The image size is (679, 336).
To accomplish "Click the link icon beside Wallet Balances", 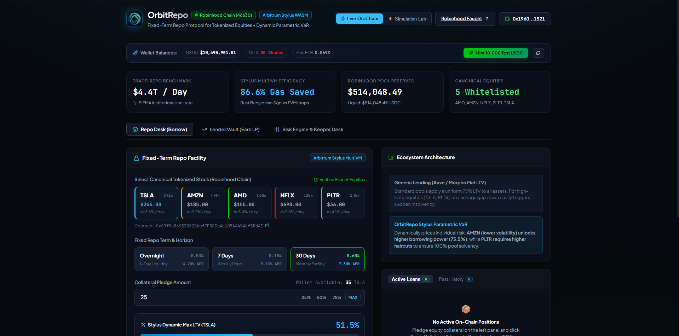I will [136, 53].
